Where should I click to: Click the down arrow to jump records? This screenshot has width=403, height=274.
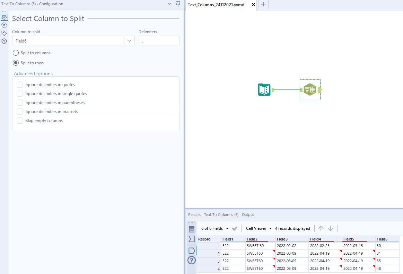click(331, 228)
